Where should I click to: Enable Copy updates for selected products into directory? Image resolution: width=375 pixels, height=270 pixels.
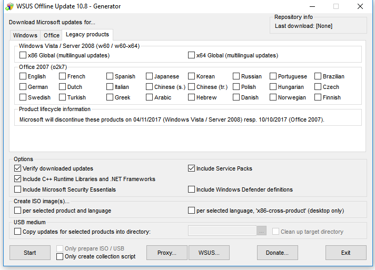(x=17, y=232)
